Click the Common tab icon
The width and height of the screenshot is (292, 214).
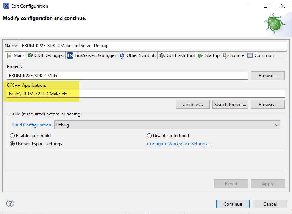250,55
